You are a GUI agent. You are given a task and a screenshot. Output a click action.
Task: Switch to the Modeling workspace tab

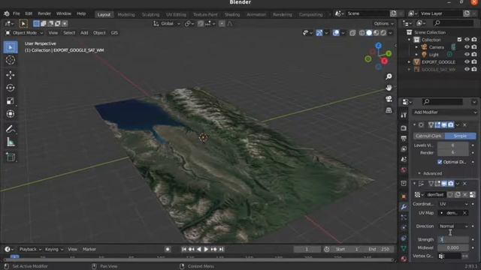126,14
